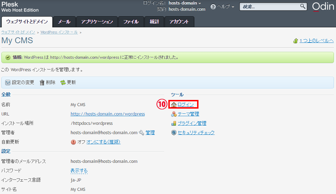The width and height of the screenshot is (336, 194).
Task: Click the red warning icon by 自動更新 オフ
Action: click(73, 142)
